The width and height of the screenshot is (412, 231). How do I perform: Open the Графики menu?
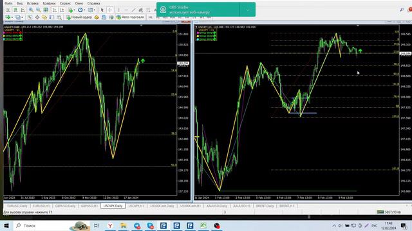click(49, 3)
